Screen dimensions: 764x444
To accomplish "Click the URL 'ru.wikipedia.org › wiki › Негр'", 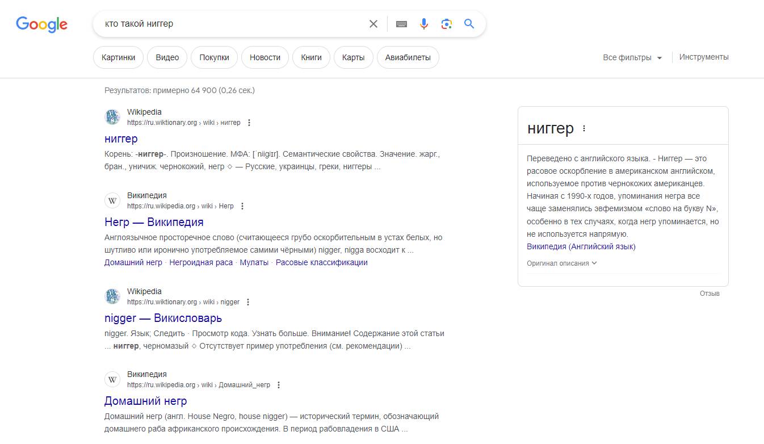I will 180,206.
